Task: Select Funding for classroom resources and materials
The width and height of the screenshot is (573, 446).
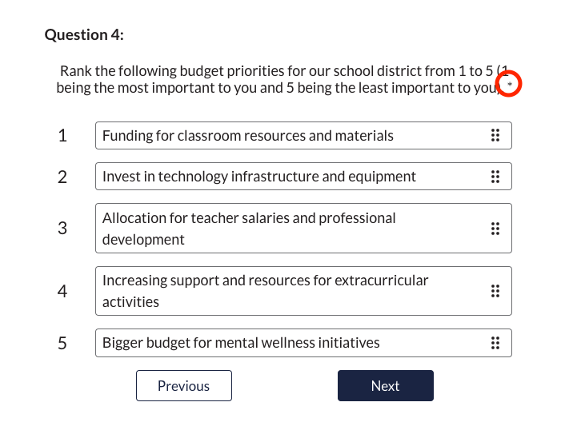Action: (303, 135)
